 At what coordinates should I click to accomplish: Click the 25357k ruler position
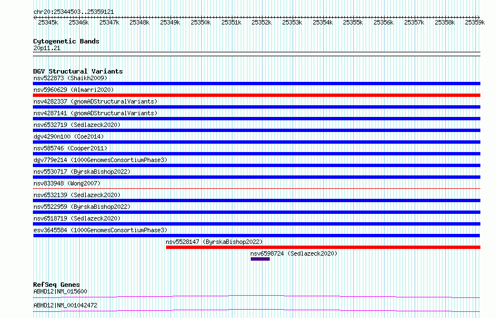(415, 22)
